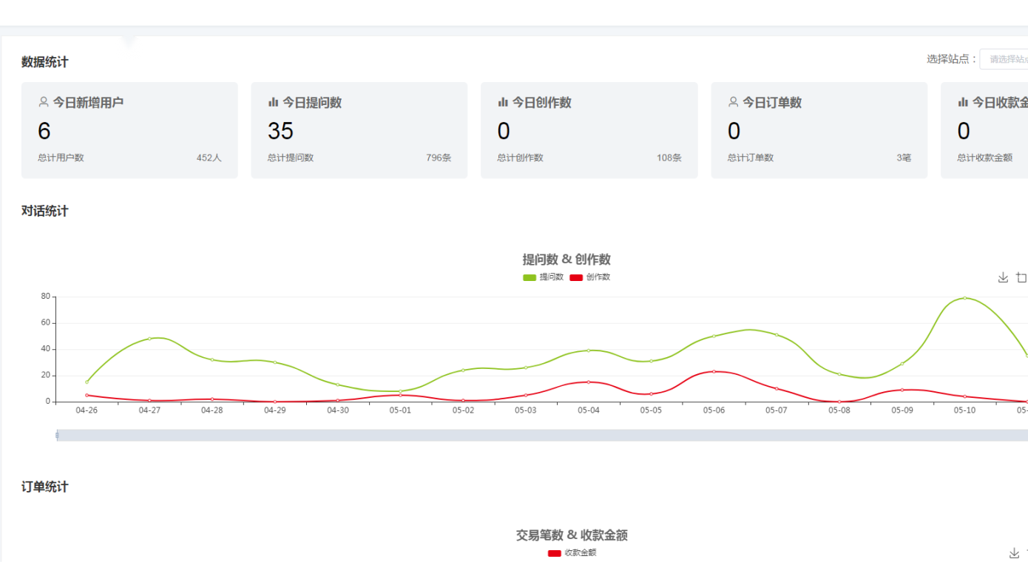Image resolution: width=1028 pixels, height=562 pixels.
Task: Click the 总计订单数 label
Action: pyautogui.click(x=750, y=158)
